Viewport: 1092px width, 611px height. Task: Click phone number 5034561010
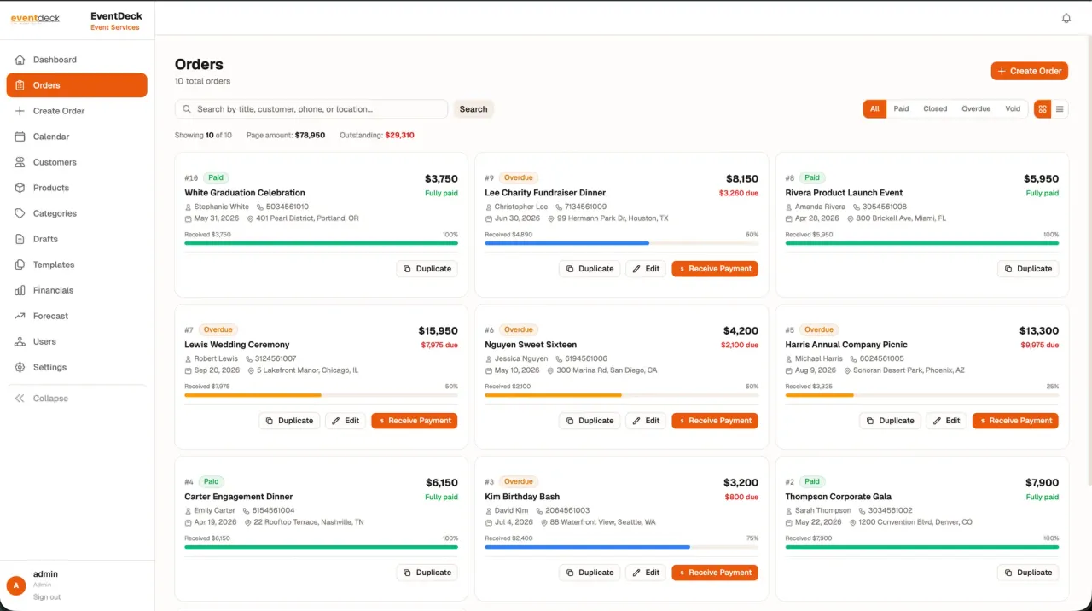click(288, 207)
